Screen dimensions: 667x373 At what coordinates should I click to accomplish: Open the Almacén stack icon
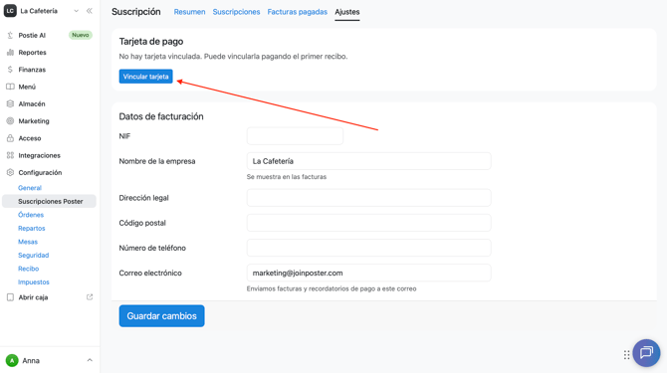[x=10, y=103]
